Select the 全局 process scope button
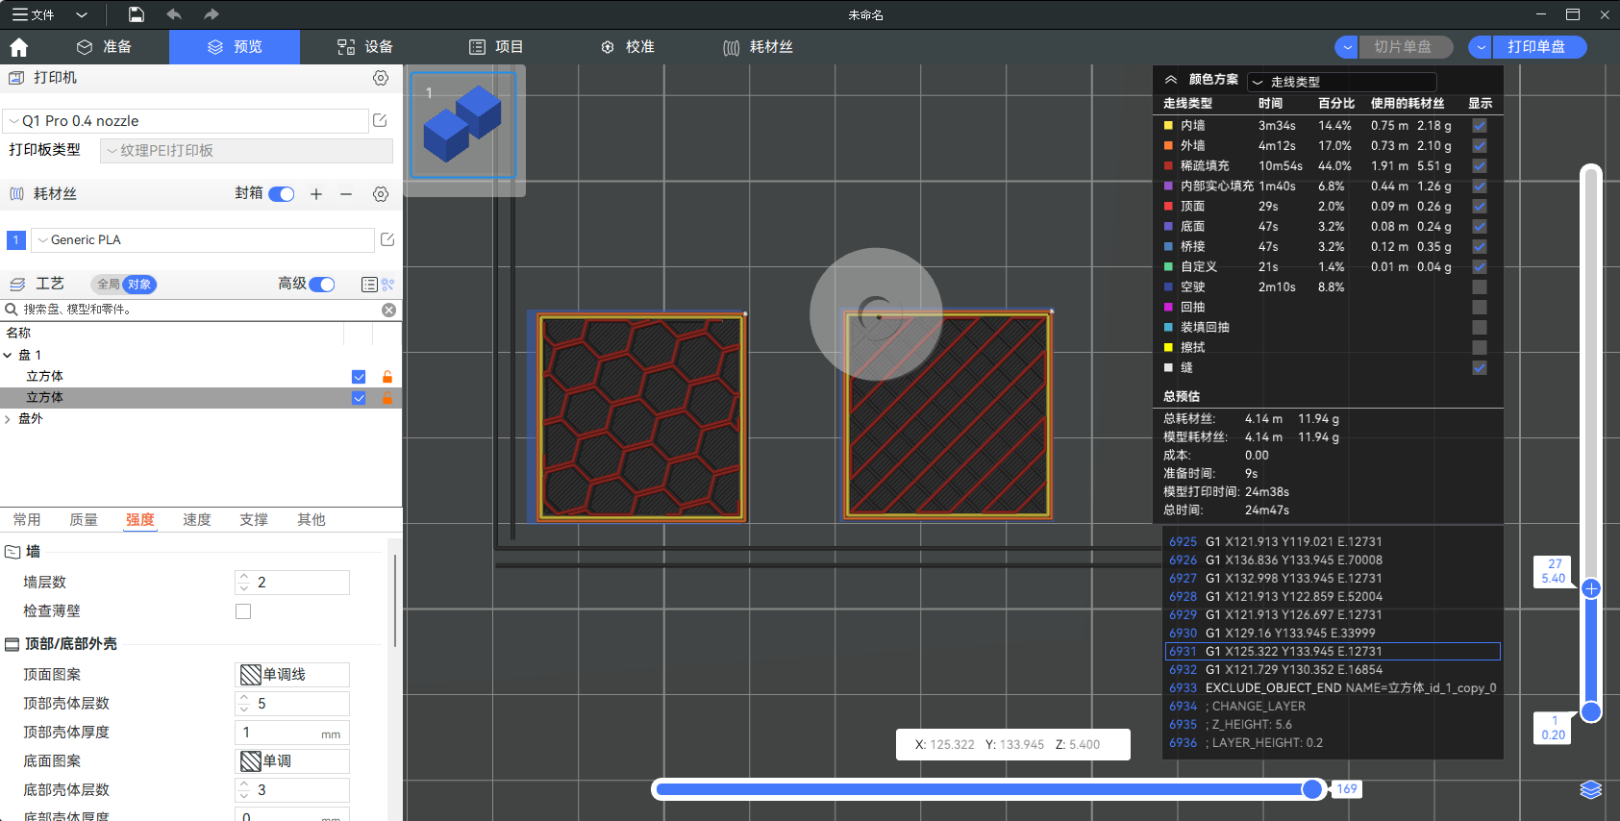Viewport: 1620px width, 821px height. 108,285
